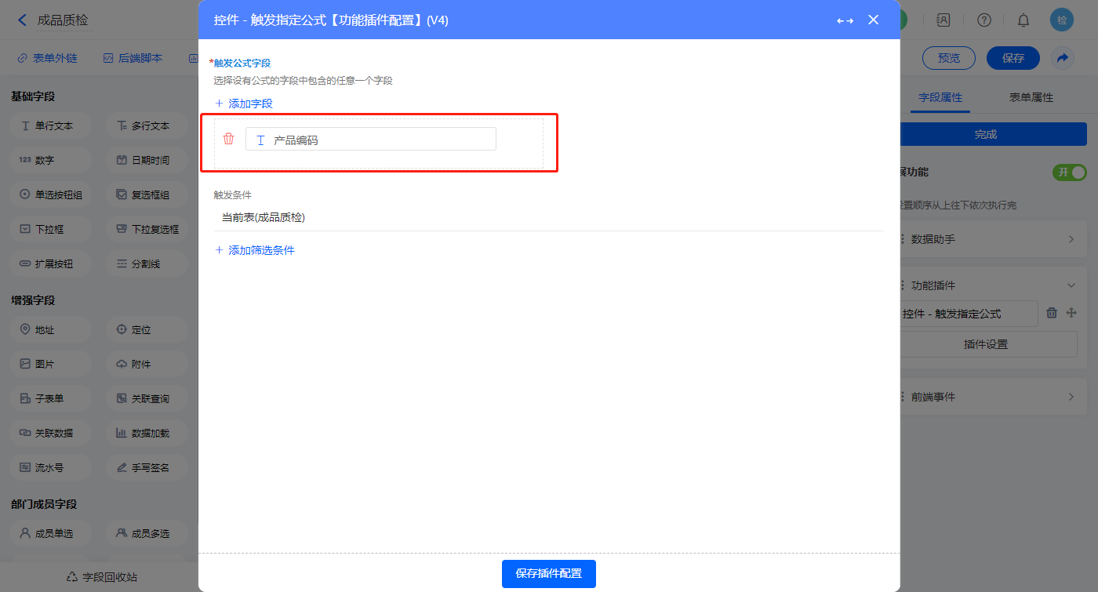Click the 保存插件配置 button
Screen dimensions: 1098x592
point(548,573)
